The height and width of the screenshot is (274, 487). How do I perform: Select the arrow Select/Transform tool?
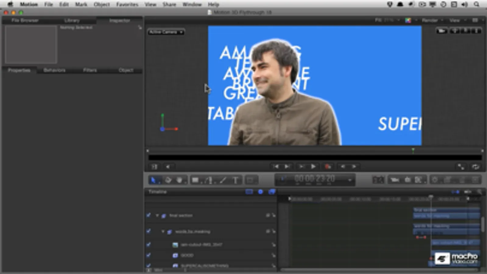click(x=153, y=180)
